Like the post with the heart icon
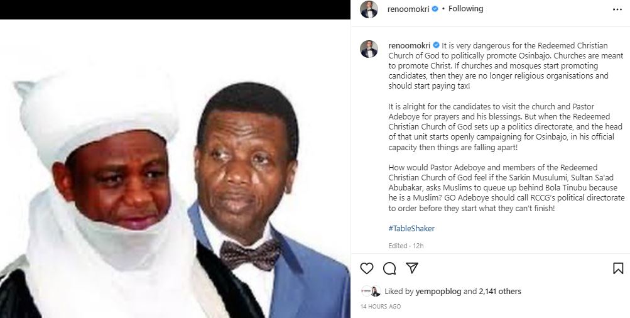The image size is (630, 318). click(367, 268)
